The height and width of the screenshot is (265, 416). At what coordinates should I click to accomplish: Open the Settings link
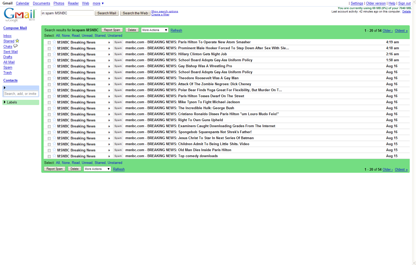[x=357, y=3]
